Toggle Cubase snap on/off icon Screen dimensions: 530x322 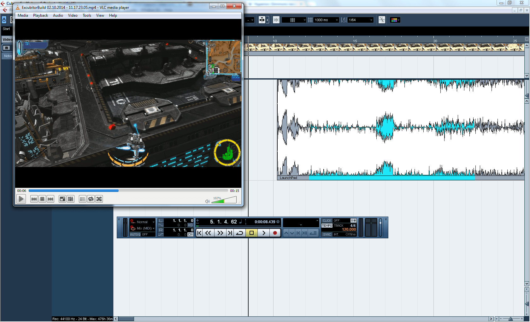point(276,20)
